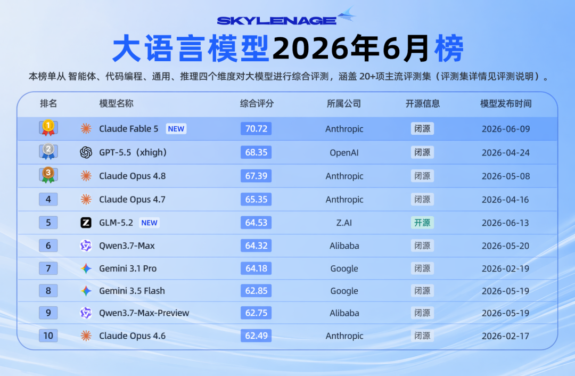Click the release date 2026-06-13
Image resolution: width=575 pixels, height=376 pixels.
click(x=505, y=223)
